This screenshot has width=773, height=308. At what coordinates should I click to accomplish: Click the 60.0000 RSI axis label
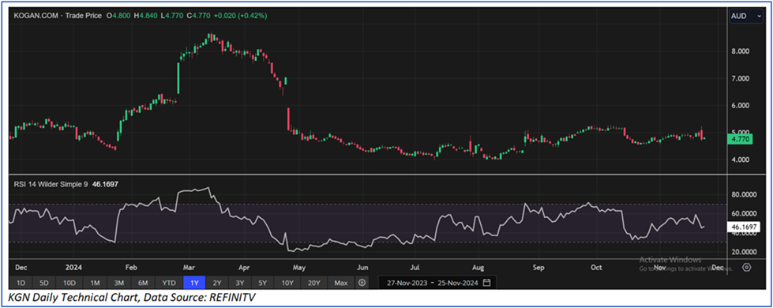click(743, 213)
